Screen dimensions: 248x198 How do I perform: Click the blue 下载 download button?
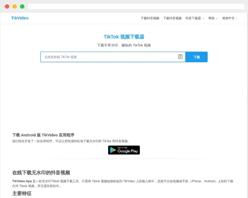click(196, 57)
